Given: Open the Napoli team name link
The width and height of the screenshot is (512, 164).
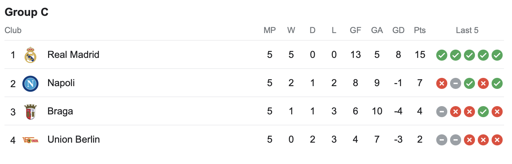Looking at the screenshot, I should [61, 83].
